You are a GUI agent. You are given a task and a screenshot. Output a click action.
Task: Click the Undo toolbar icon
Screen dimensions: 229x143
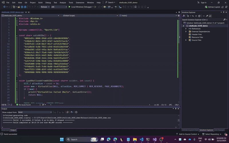point(30,7)
